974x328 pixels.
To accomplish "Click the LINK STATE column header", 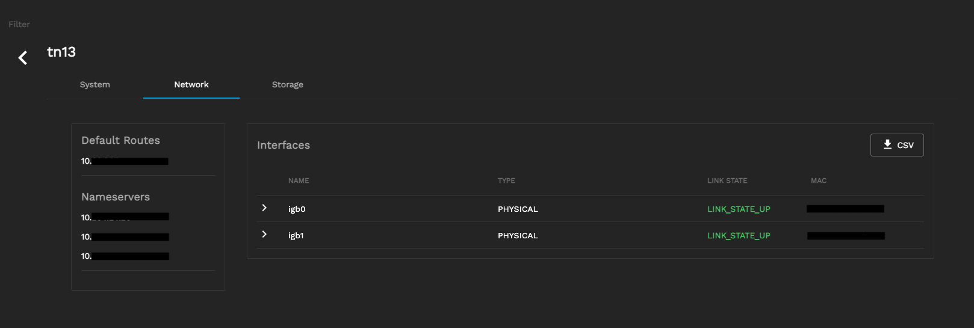I will click(x=727, y=181).
